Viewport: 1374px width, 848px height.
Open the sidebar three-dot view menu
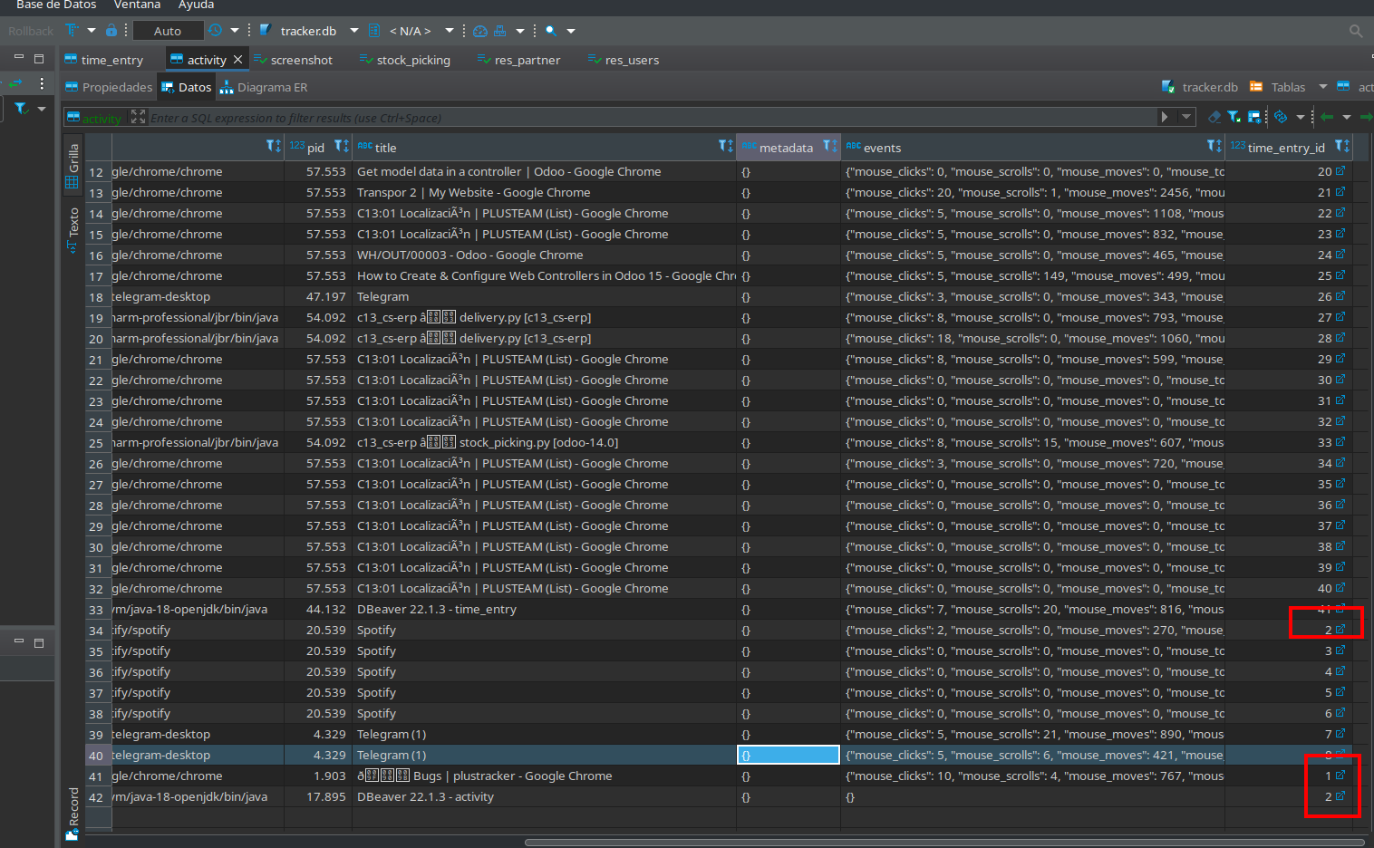(42, 83)
